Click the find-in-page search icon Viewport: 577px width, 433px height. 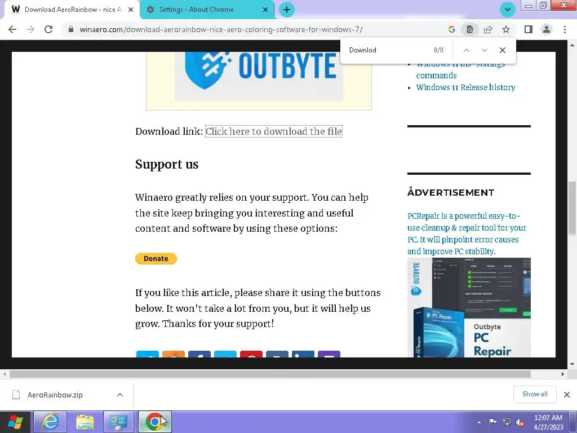pos(469,29)
